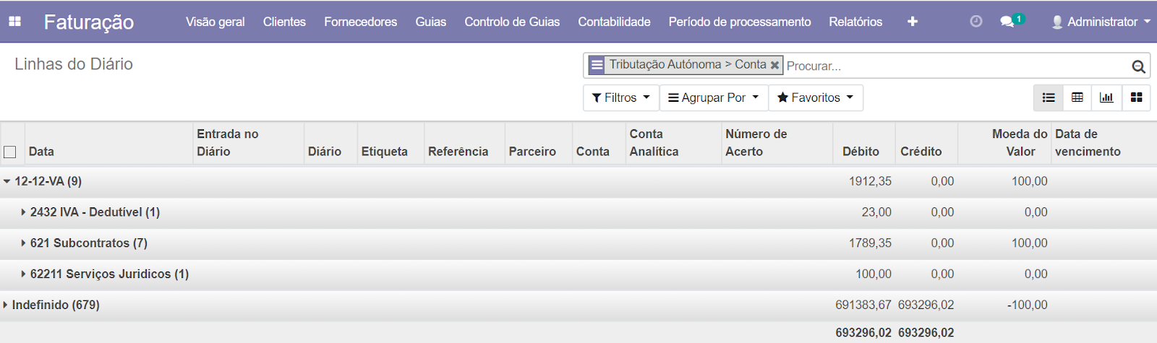The height and width of the screenshot is (343, 1157).
Task: Switch to graph chart view
Action: 1106,97
